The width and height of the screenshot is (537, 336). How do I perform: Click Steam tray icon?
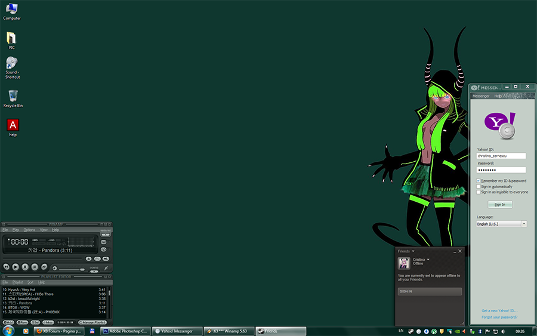click(x=411, y=331)
